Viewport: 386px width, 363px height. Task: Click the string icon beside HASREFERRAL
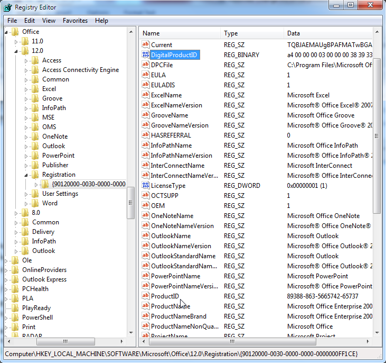click(146, 135)
